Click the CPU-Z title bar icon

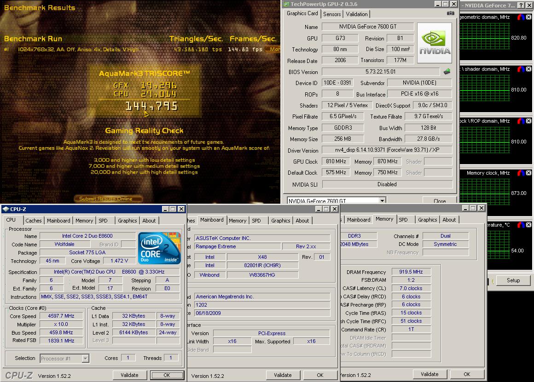point(6,209)
